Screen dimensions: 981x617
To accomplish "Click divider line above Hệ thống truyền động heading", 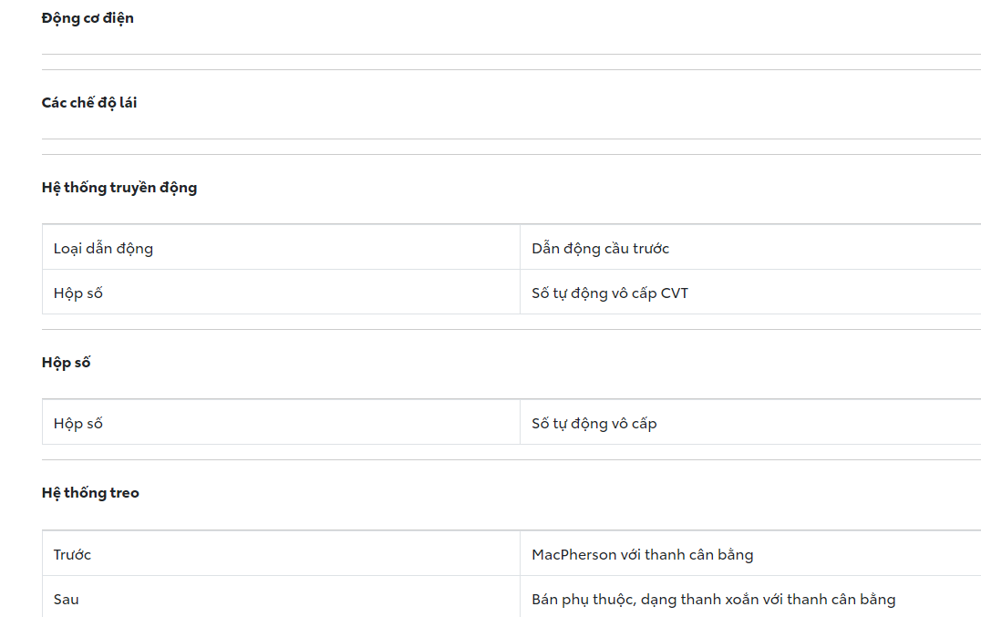I will click(511, 155).
